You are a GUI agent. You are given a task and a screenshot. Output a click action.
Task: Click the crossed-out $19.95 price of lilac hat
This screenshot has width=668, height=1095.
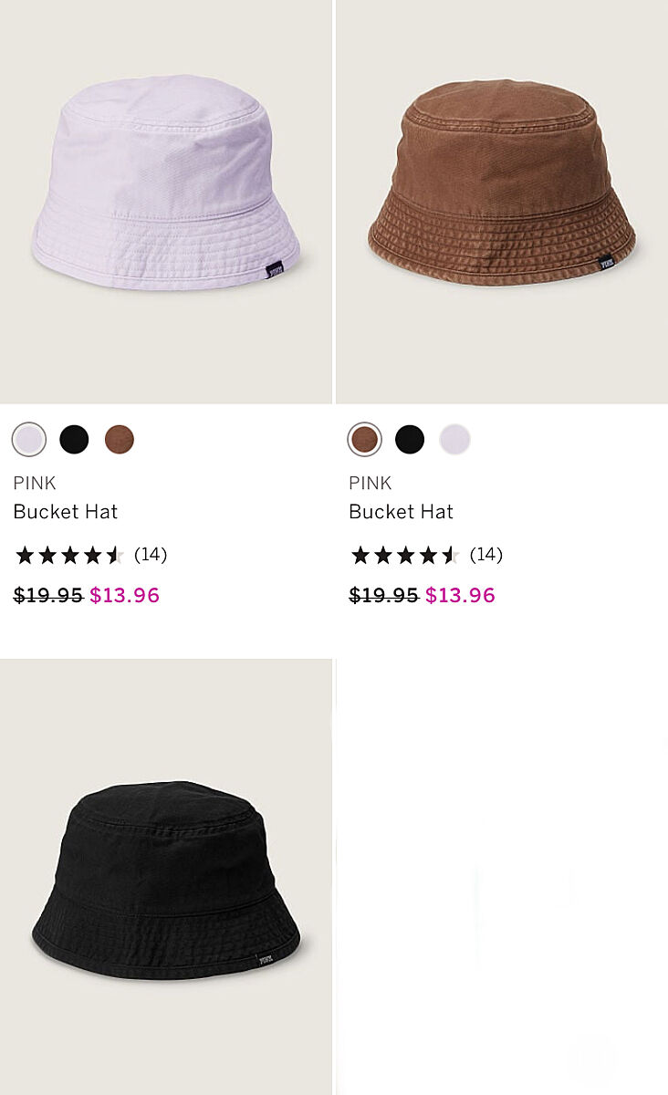tap(48, 596)
